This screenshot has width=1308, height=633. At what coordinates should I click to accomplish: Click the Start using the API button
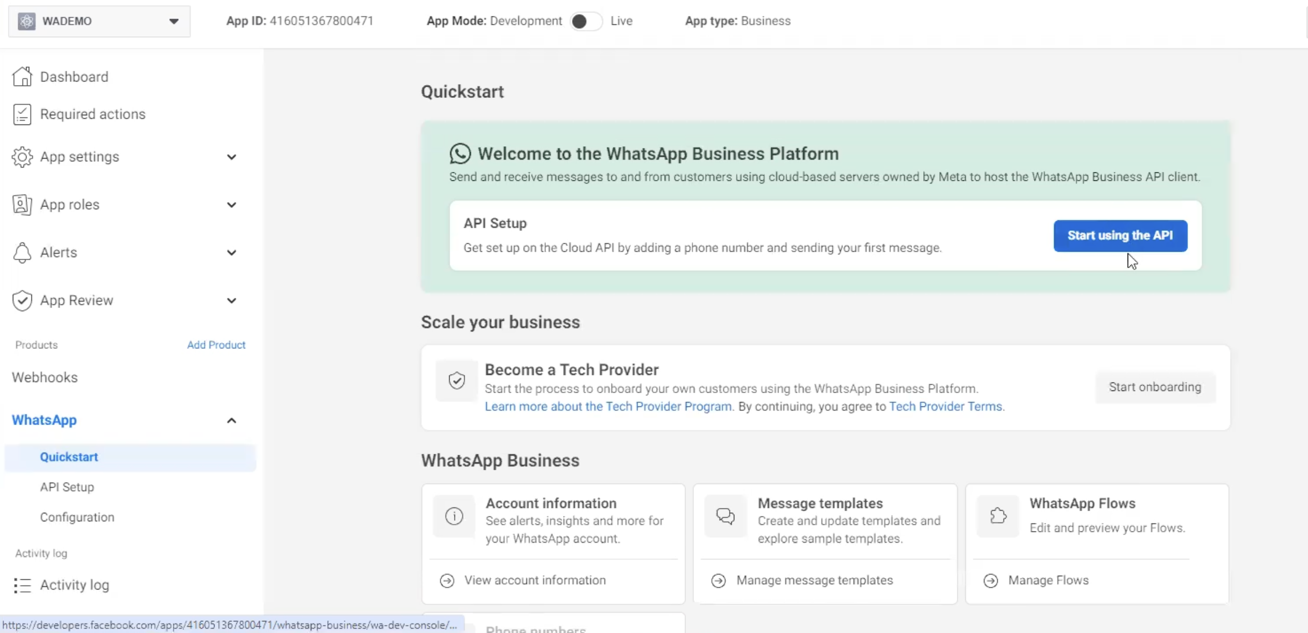1120,236
